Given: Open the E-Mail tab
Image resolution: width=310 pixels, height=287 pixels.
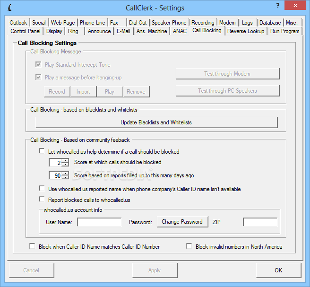Looking at the screenshot, I should click(x=123, y=31).
